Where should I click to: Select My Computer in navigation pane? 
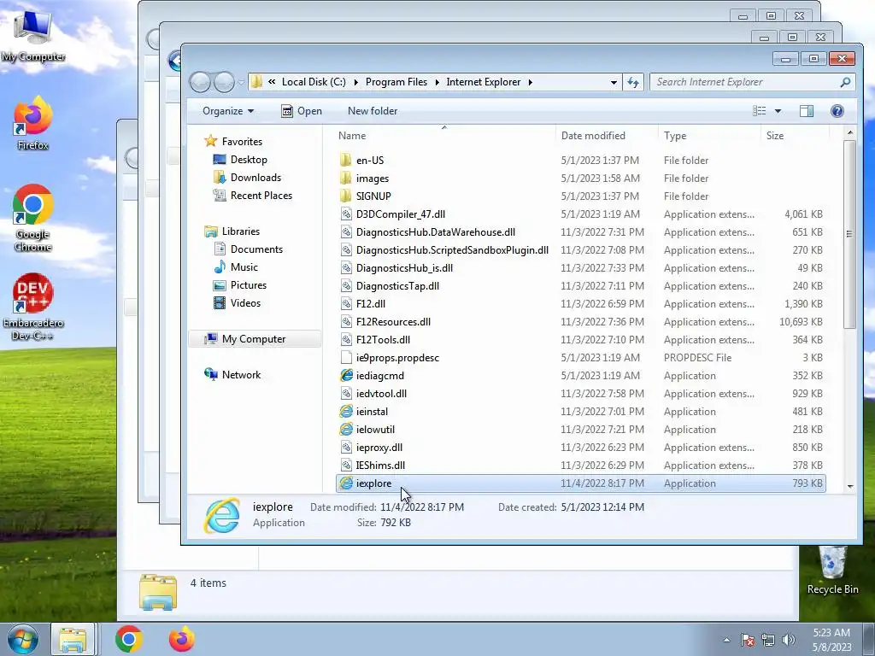click(x=255, y=339)
